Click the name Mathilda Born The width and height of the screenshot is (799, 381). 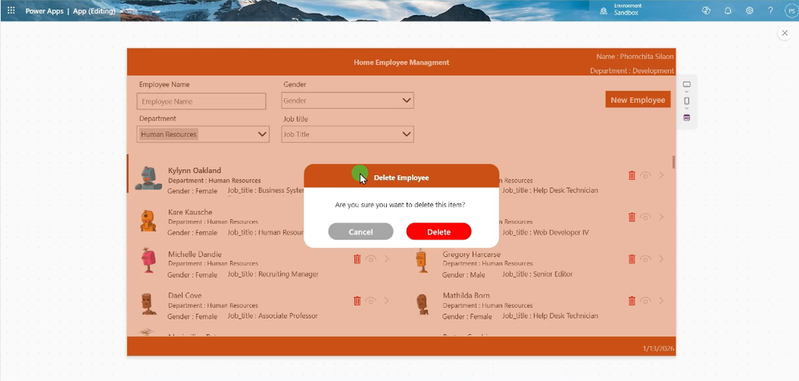(467, 295)
